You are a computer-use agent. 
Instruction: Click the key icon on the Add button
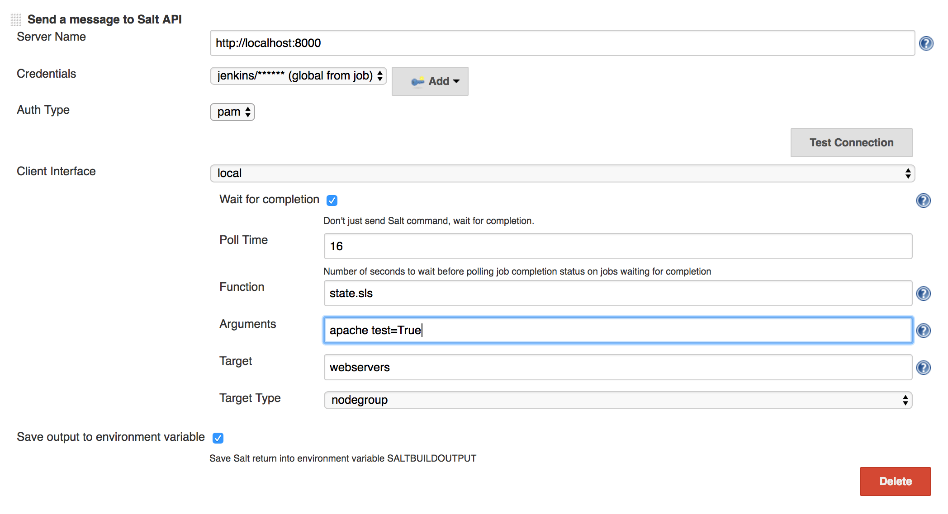[x=417, y=81]
